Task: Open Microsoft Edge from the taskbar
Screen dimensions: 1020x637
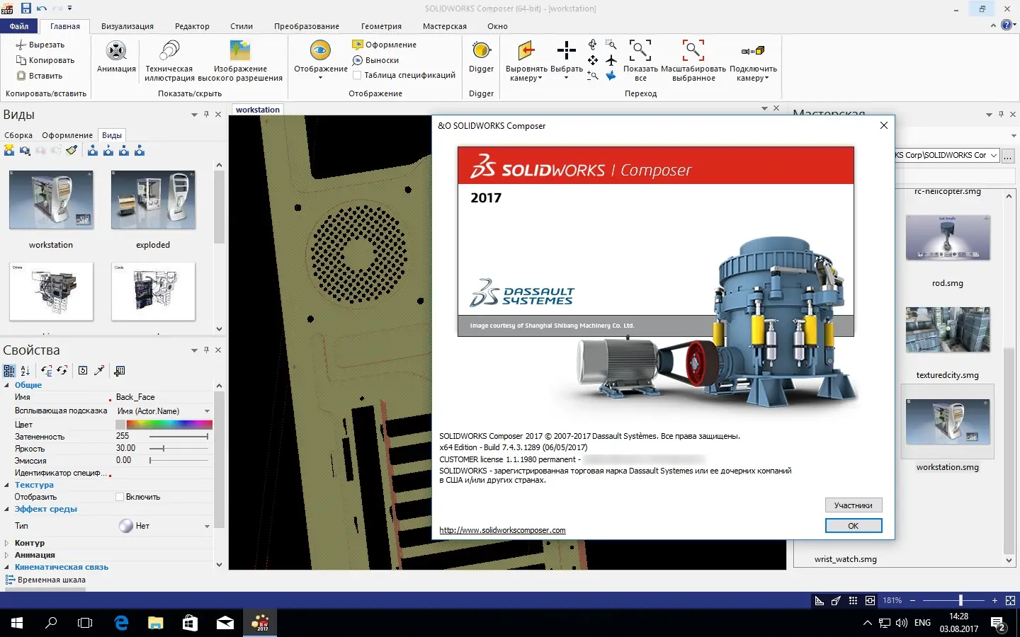Action: [122, 623]
